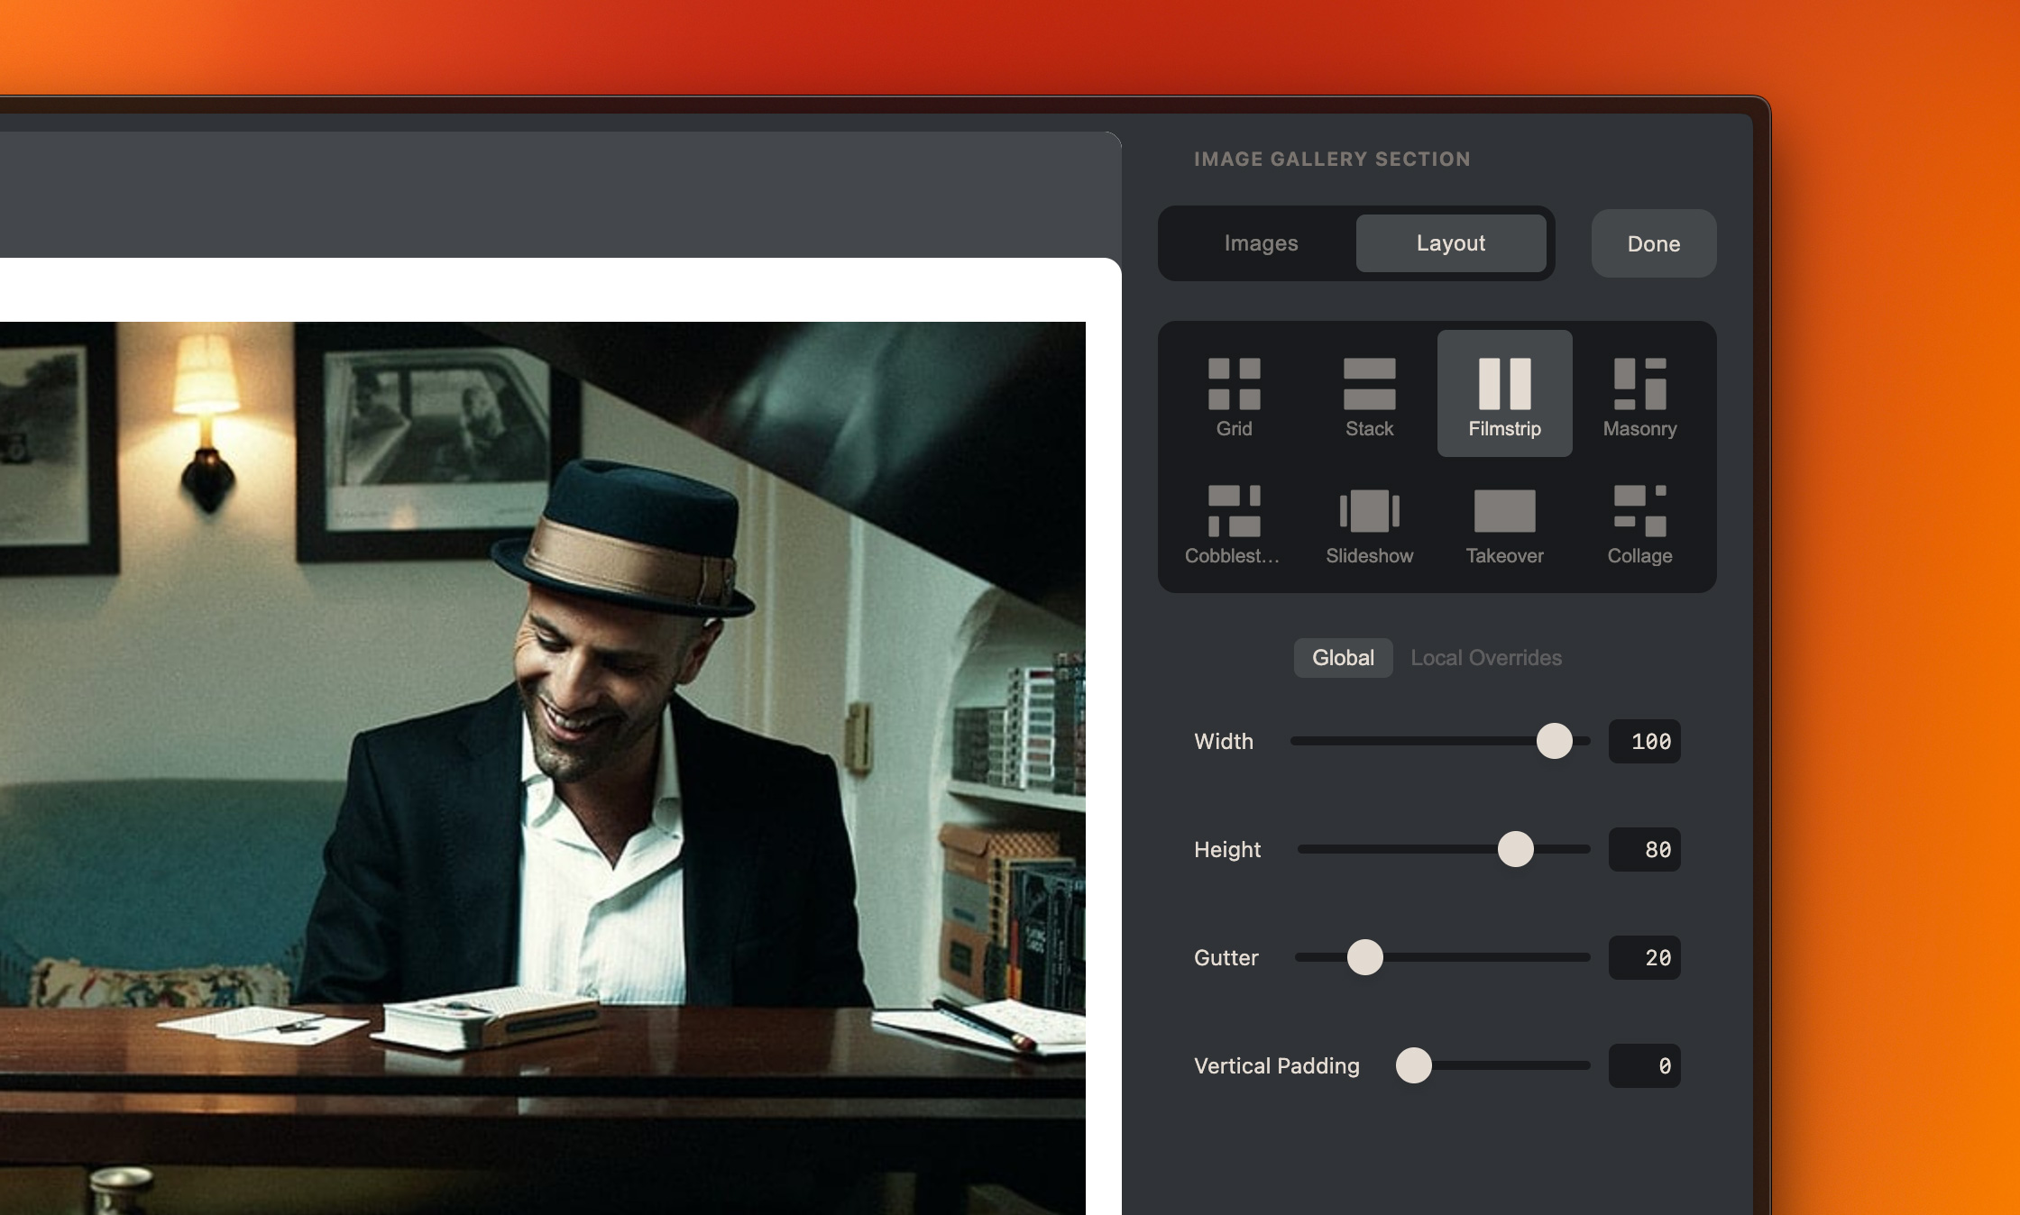Click the gallery photo of man in hat

(541, 766)
